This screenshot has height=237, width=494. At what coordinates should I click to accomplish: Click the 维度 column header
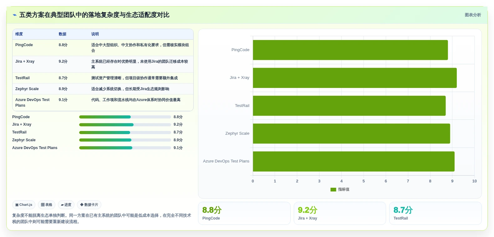point(19,34)
